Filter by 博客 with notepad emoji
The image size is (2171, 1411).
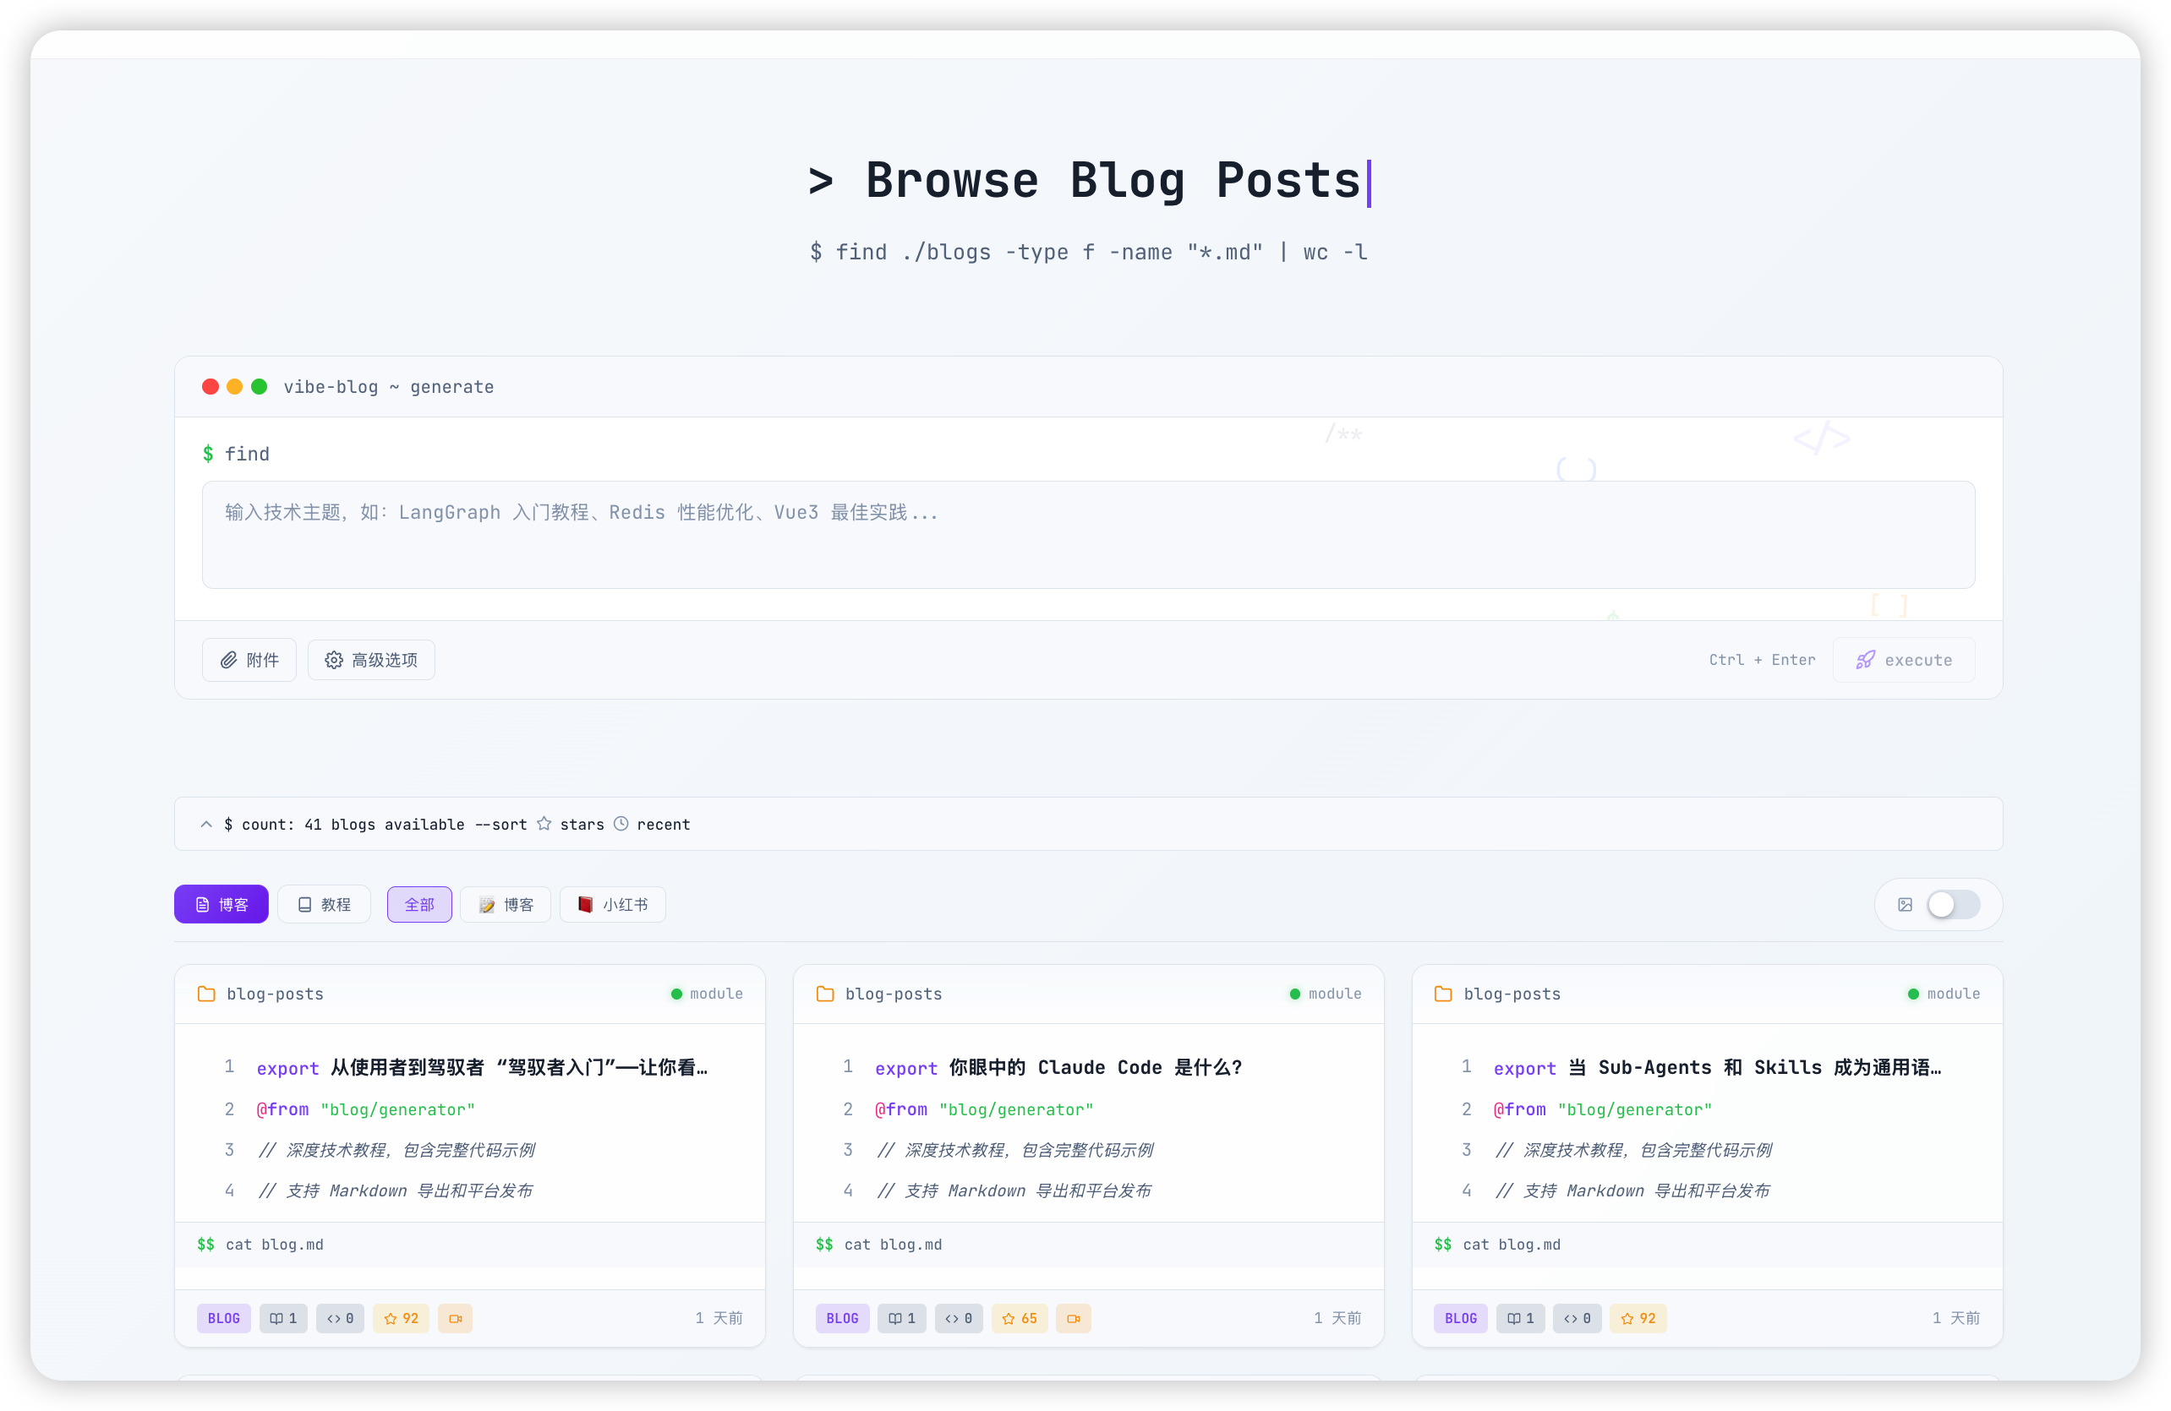pos(506,904)
